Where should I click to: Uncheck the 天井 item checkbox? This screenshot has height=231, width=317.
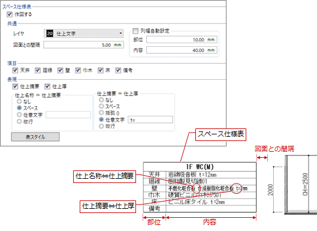(15, 70)
